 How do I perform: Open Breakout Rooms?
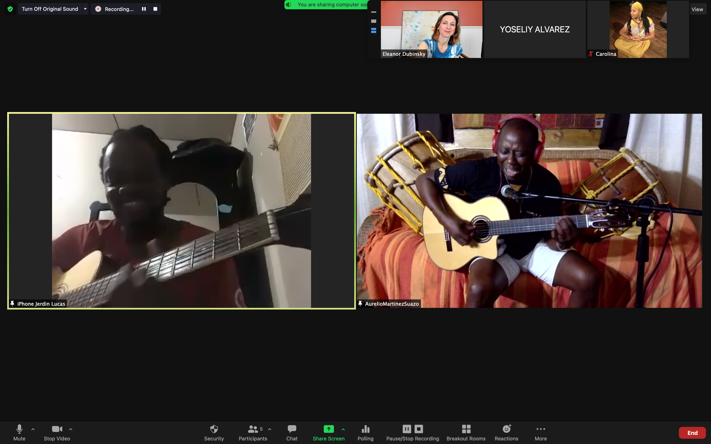click(466, 432)
